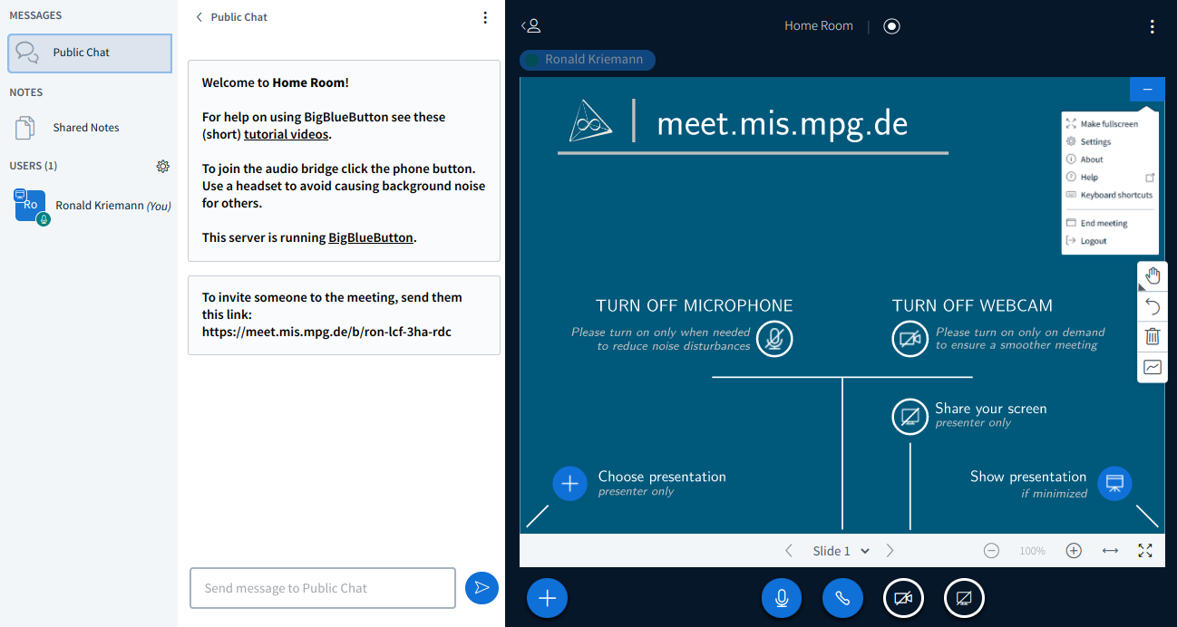This screenshot has height=627, width=1177.
Task: Click the Home Room title
Action: click(x=819, y=26)
